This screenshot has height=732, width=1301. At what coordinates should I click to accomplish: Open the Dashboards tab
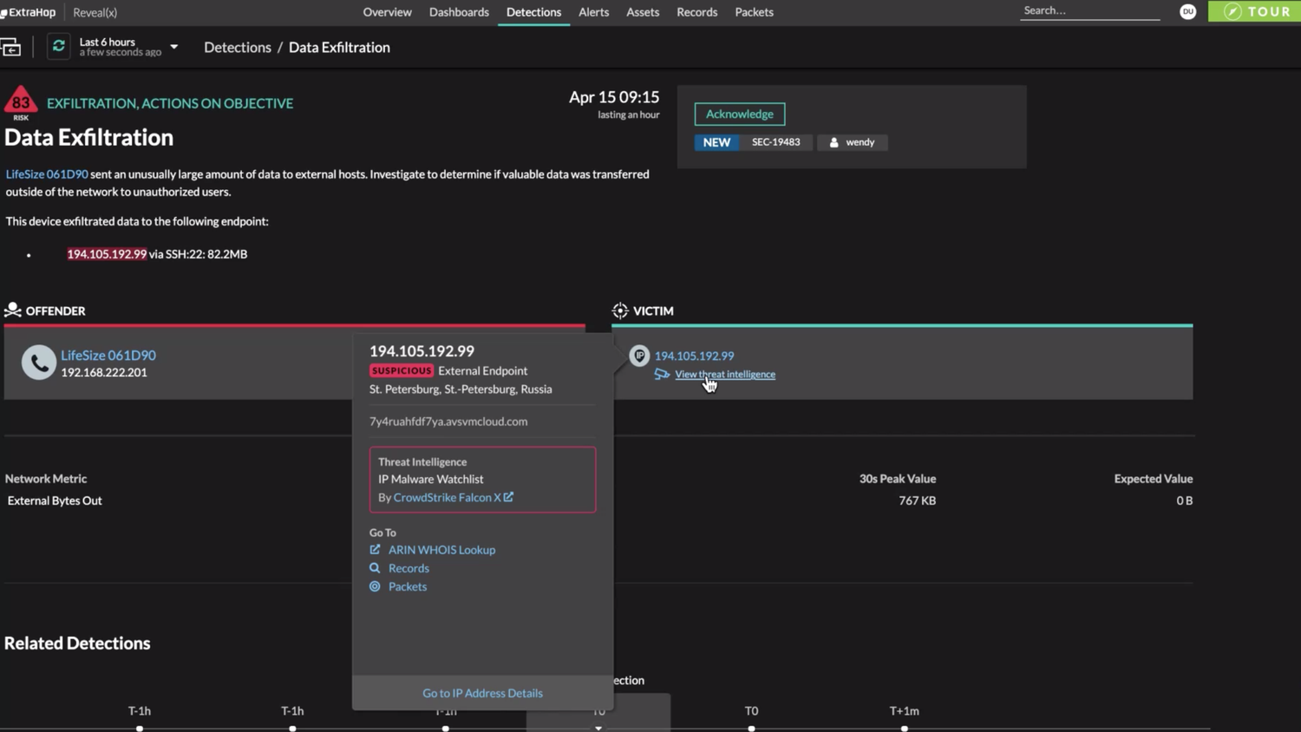(459, 12)
